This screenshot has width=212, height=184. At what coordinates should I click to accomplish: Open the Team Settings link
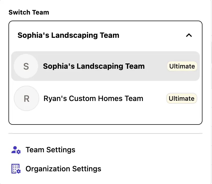pyautogui.click(x=50, y=150)
